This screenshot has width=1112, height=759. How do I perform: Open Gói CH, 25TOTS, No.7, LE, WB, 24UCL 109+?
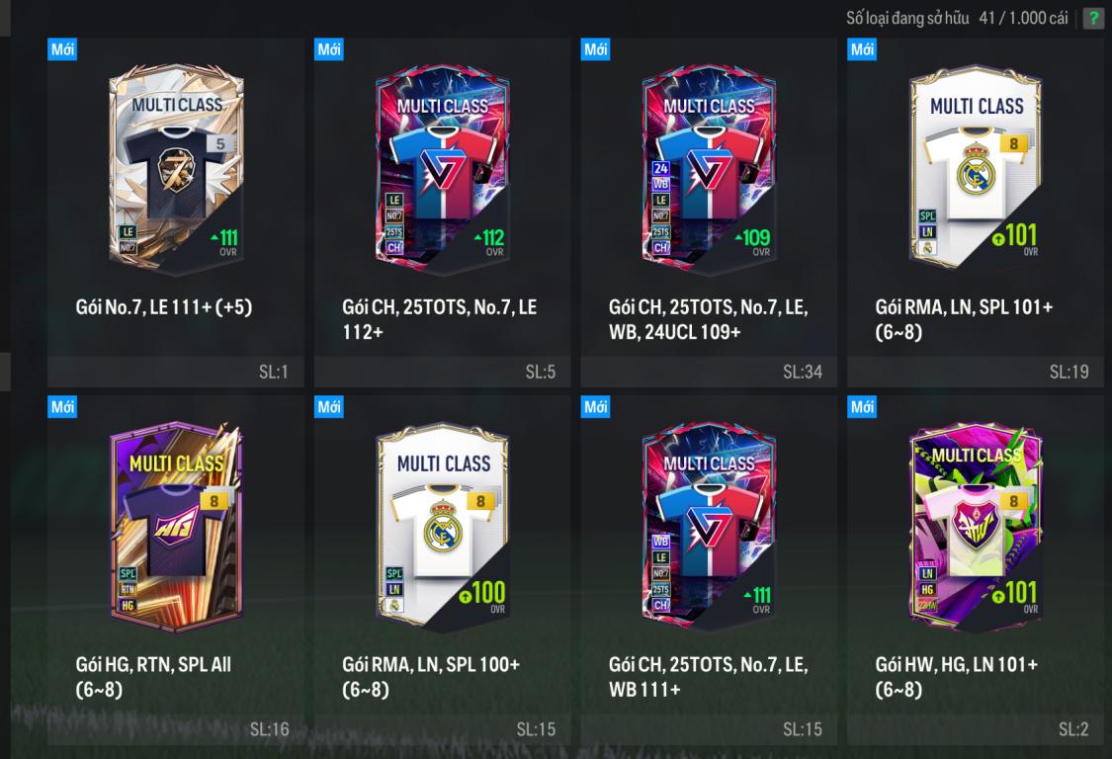tap(709, 319)
